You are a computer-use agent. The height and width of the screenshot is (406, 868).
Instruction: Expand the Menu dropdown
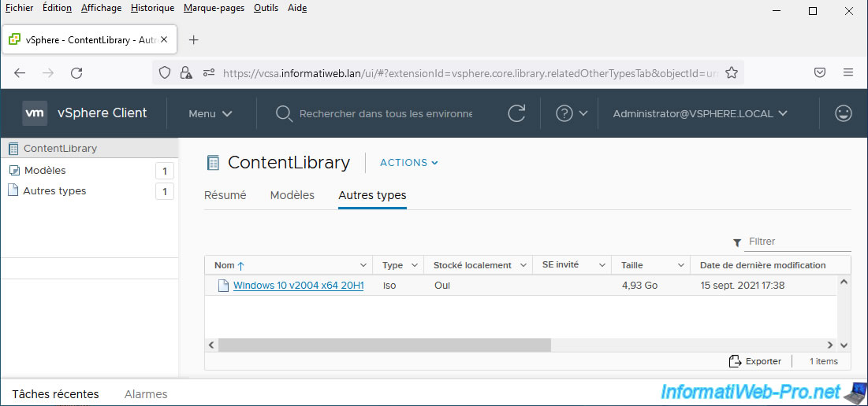(x=210, y=114)
